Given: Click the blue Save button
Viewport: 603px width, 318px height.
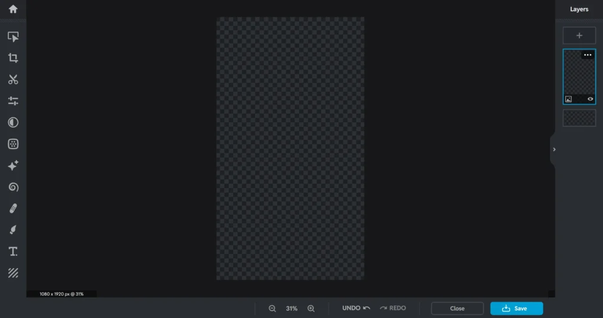Looking at the screenshot, I should pyautogui.click(x=516, y=309).
